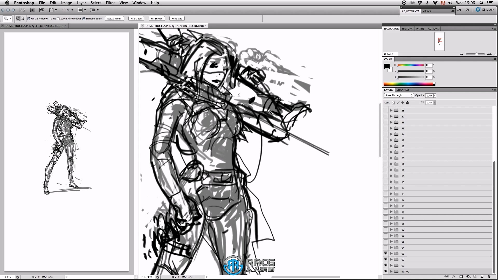Expand the 15 layer group
The width and height of the screenshot is (498, 280).
tap(391, 182)
